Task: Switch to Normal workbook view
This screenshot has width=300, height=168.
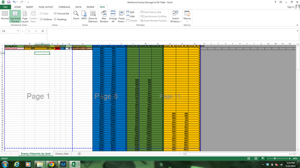Action: pyautogui.click(x=5, y=15)
